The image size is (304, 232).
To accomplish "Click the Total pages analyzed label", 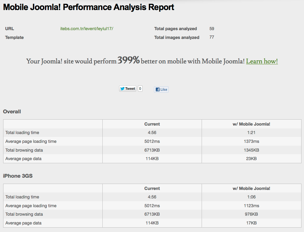I will point(176,29).
